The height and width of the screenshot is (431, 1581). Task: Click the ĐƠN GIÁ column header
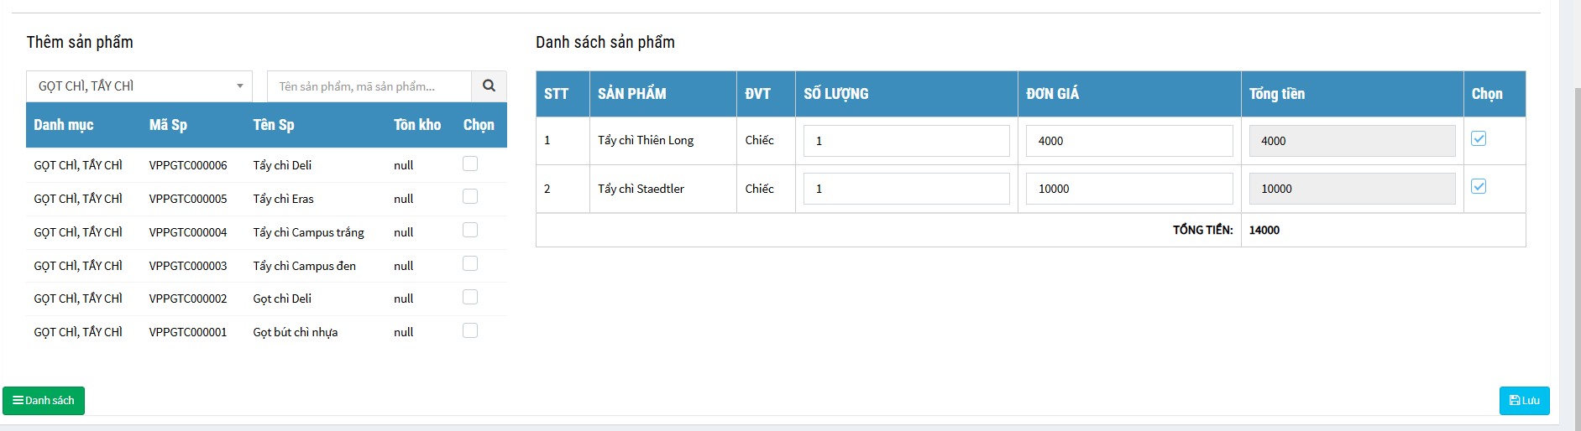pyautogui.click(x=1053, y=94)
